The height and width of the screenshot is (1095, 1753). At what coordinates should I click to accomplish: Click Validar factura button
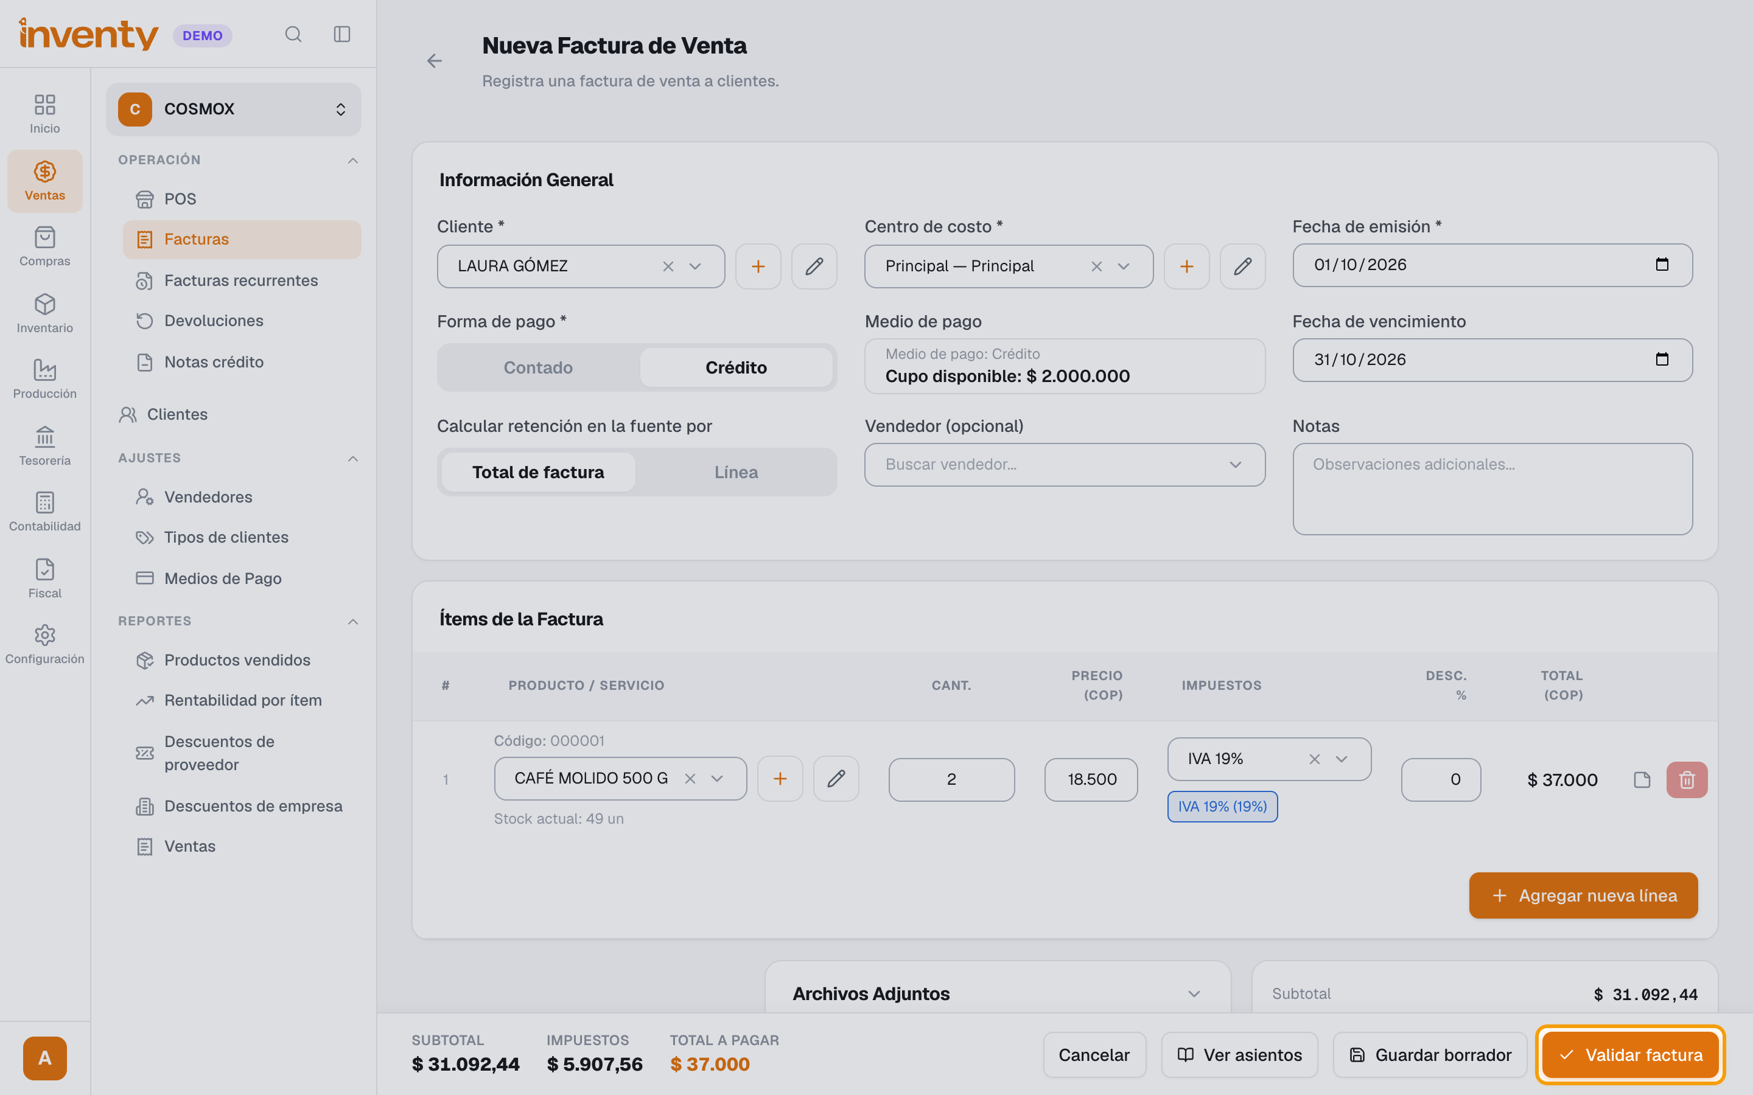coord(1630,1055)
